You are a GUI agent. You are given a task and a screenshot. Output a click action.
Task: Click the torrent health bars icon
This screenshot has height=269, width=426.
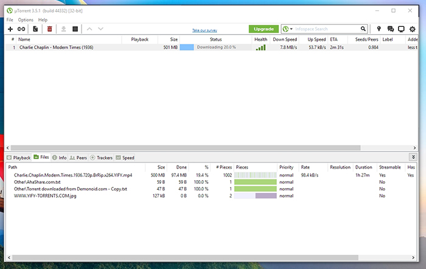(x=260, y=47)
